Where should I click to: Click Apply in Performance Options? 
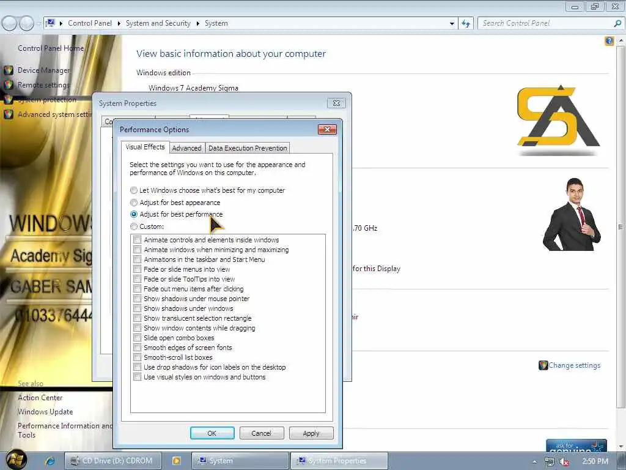pos(311,433)
